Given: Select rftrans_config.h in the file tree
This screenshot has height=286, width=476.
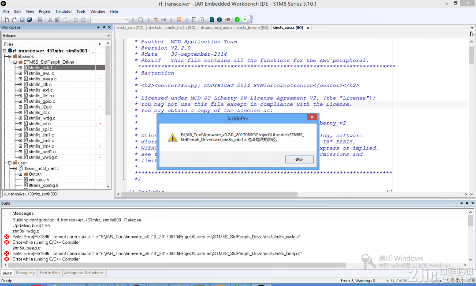Looking at the screenshot, I should pyautogui.click(x=43, y=185).
